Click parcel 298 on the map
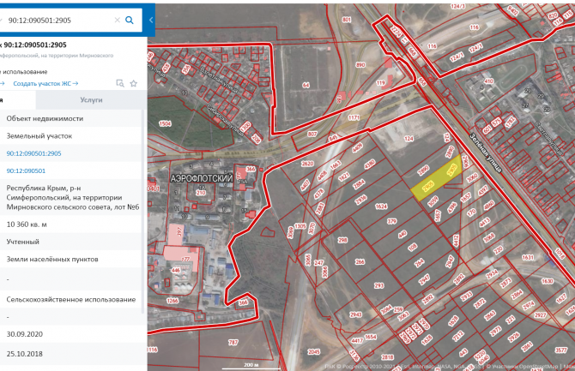This screenshot has height=371, width=575. (342, 240)
